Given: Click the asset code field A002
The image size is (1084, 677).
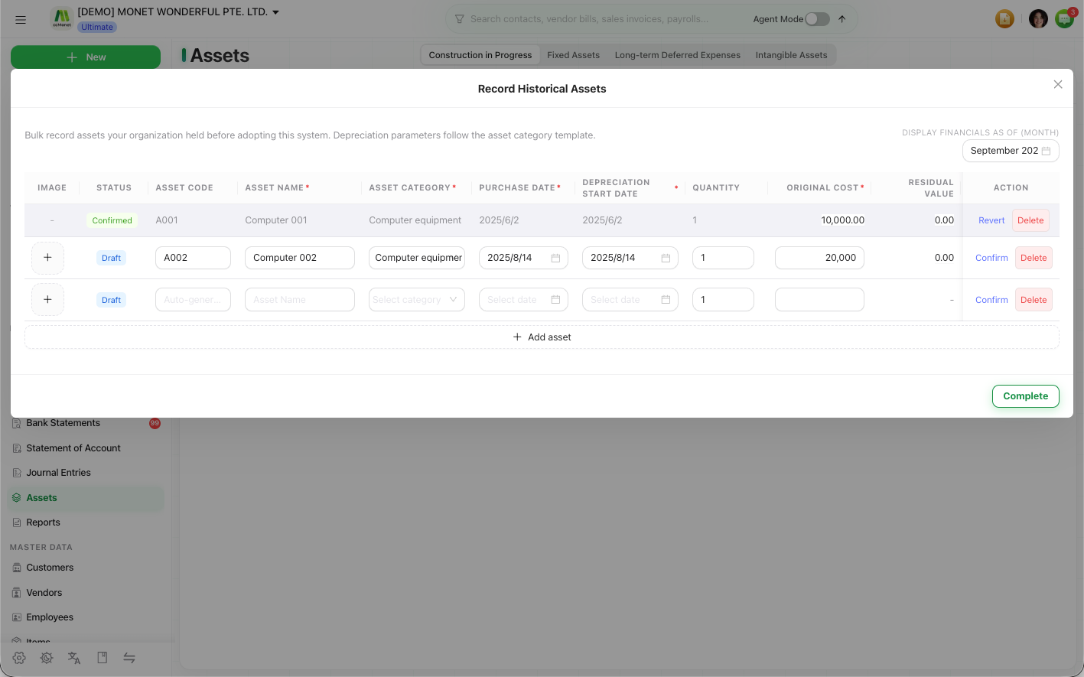Looking at the screenshot, I should (x=193, y=258).
